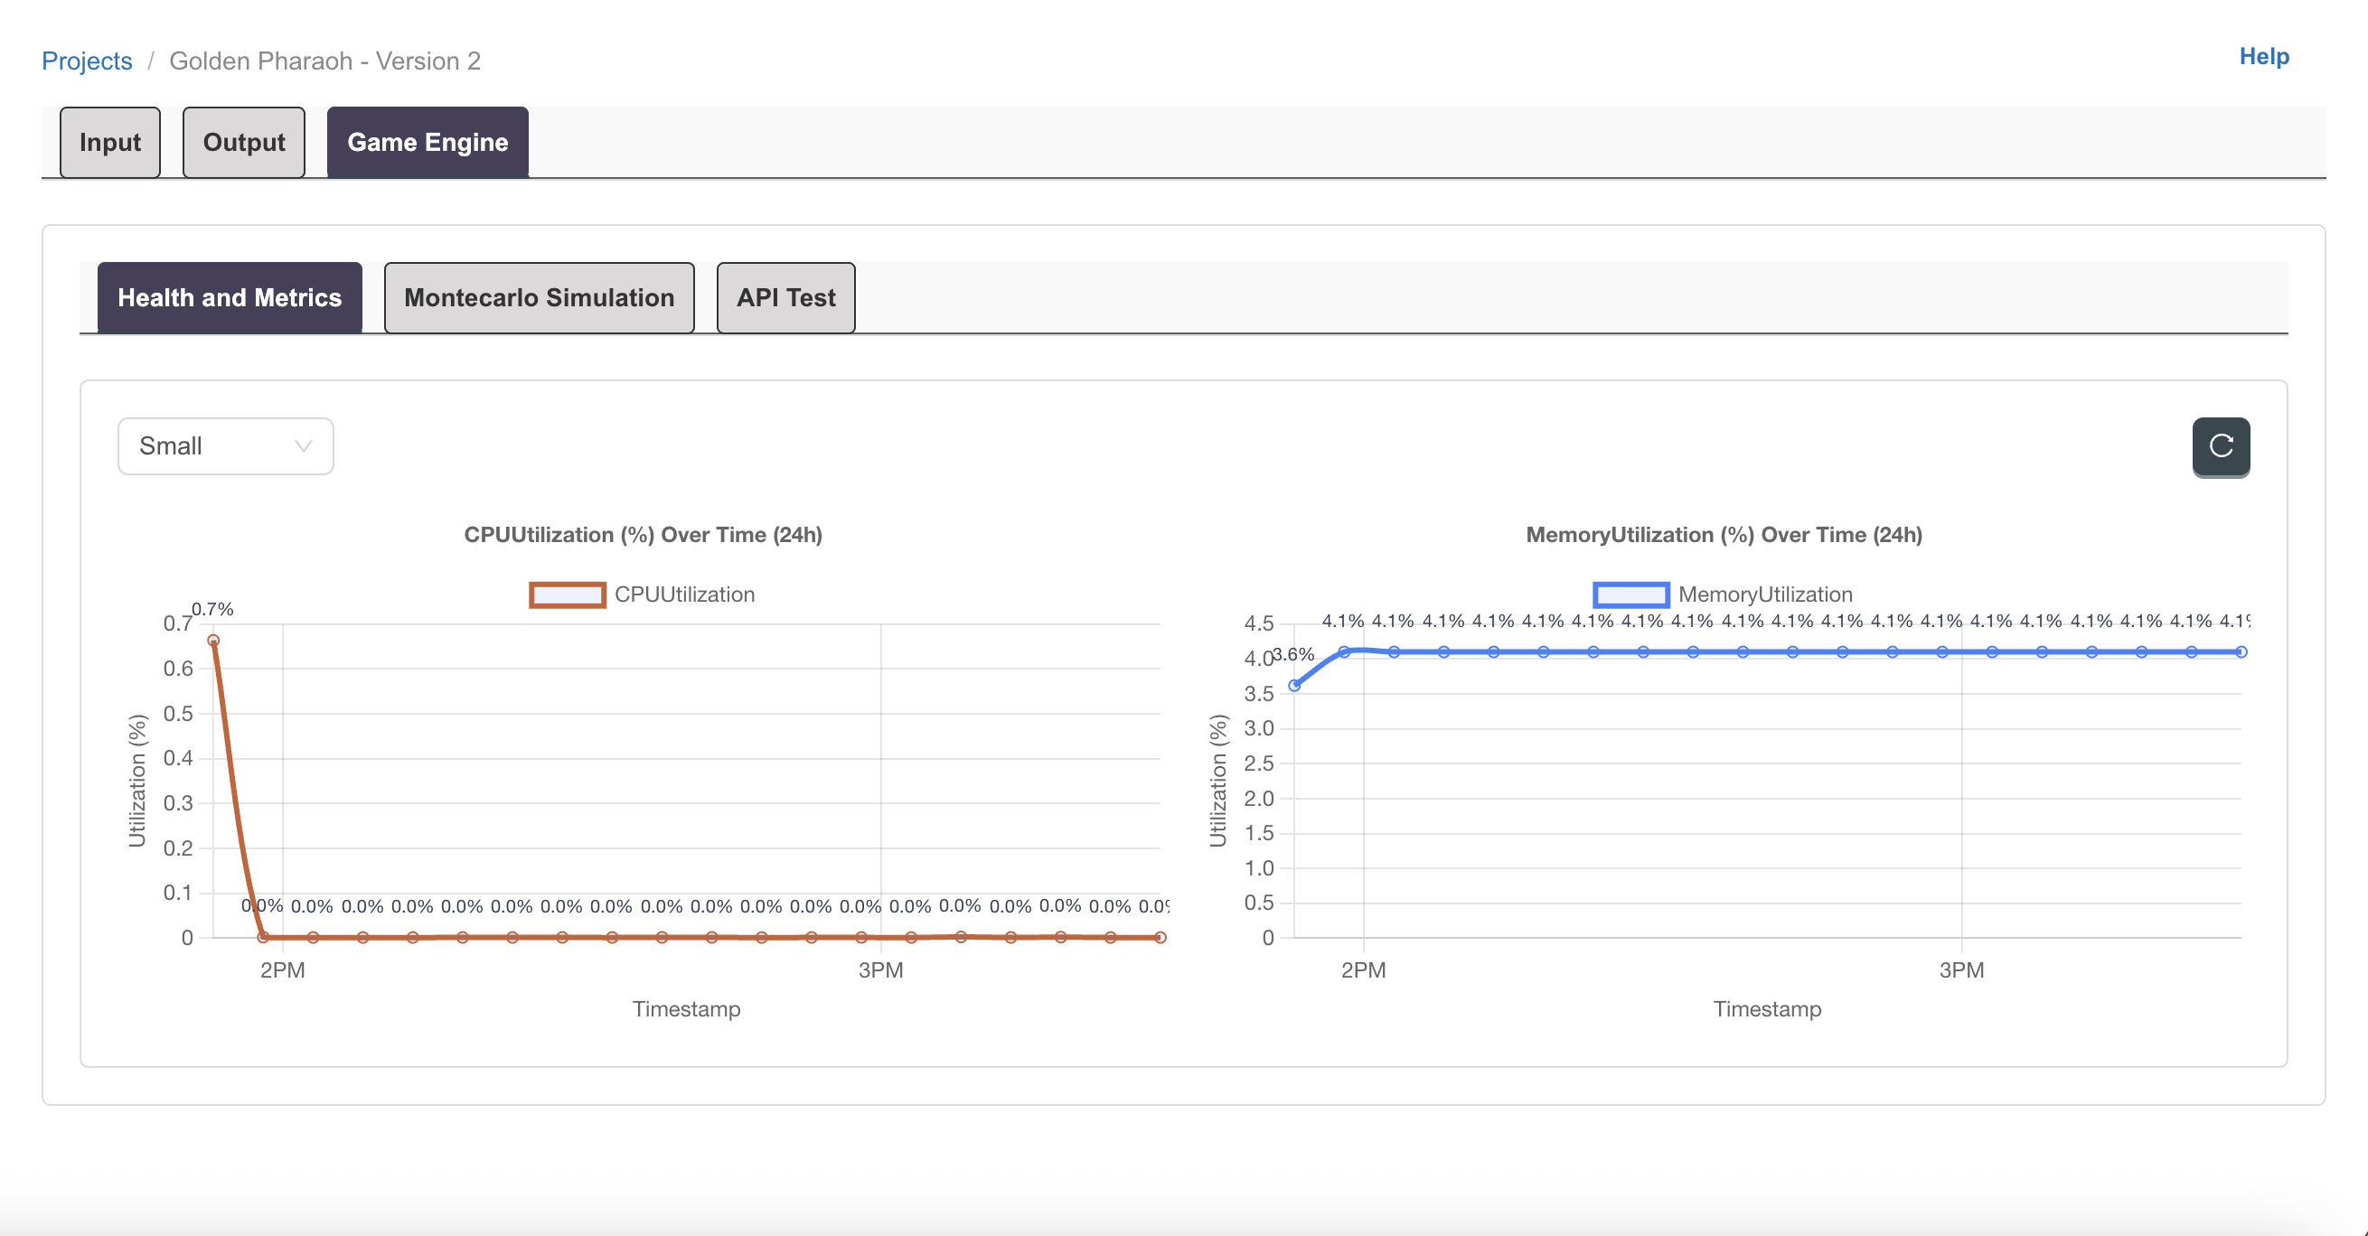
Task: Click the Timestamp axis label under CPU chart
Action: 686,1009
